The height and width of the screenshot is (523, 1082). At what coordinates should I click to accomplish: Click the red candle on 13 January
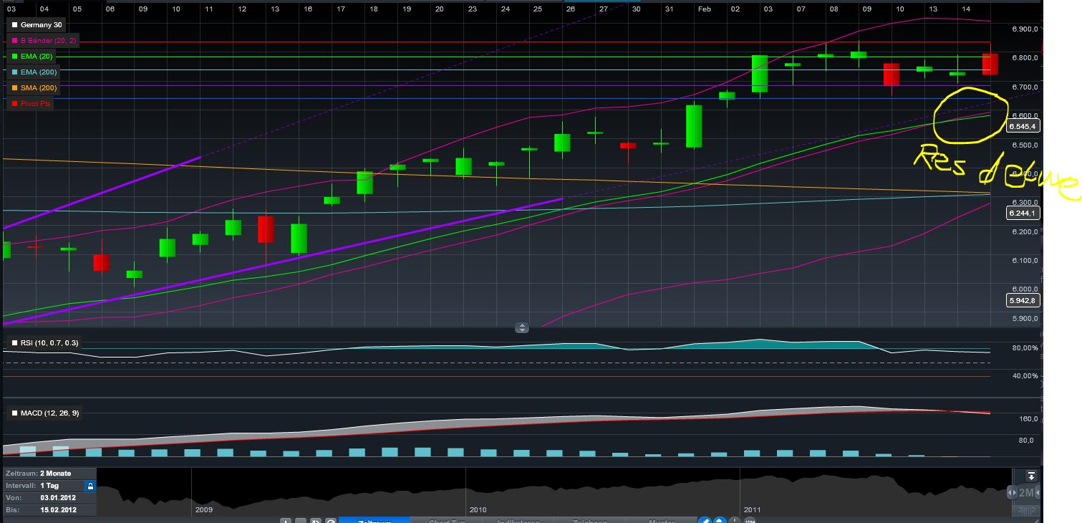point(266,229)
